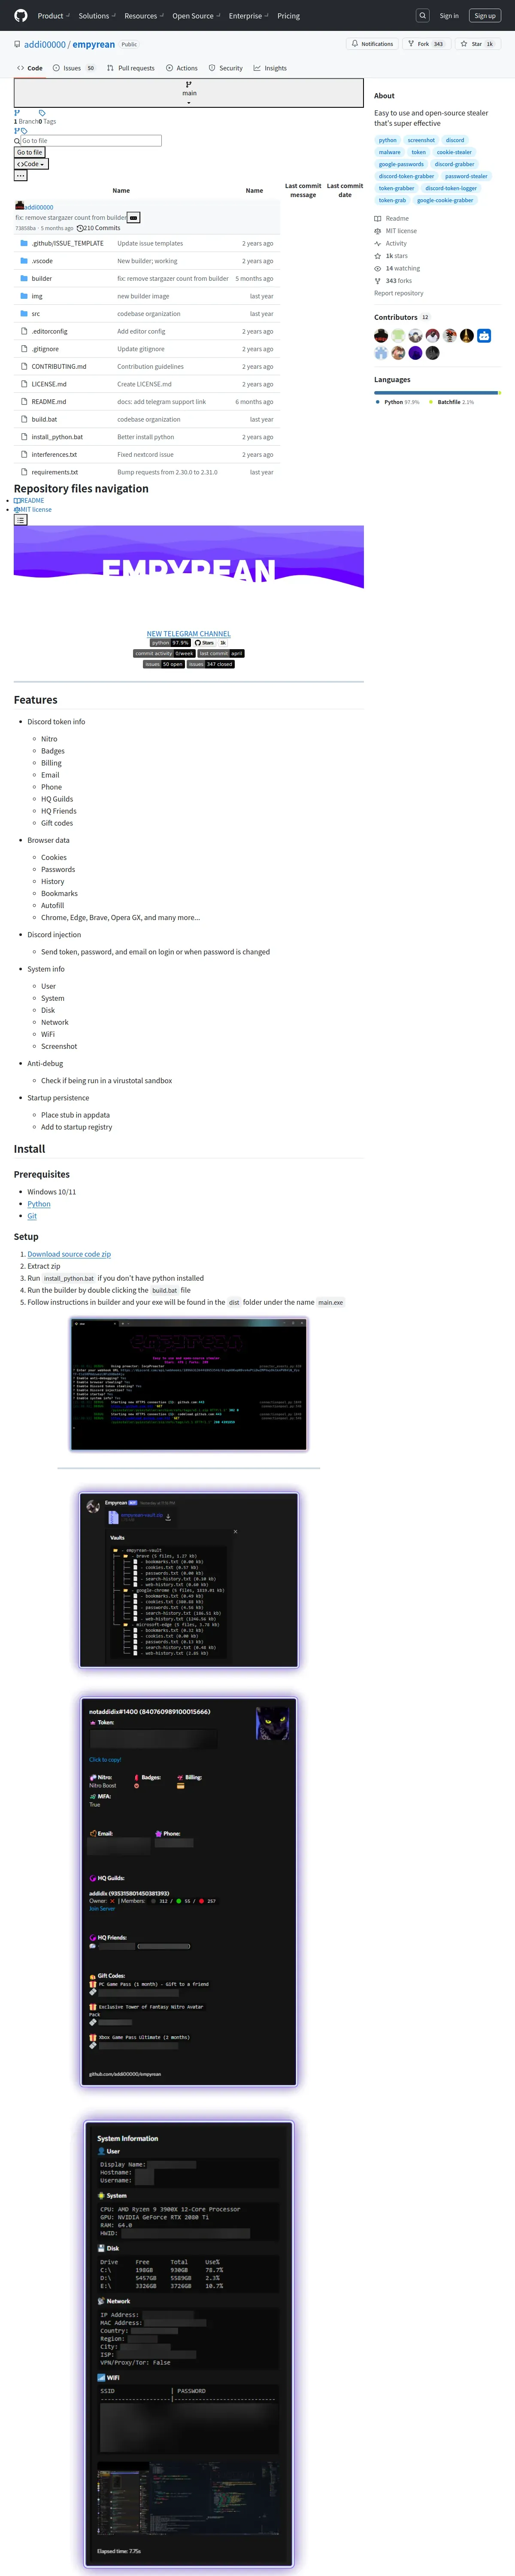Expand the Open Source menu

point(196,16)
